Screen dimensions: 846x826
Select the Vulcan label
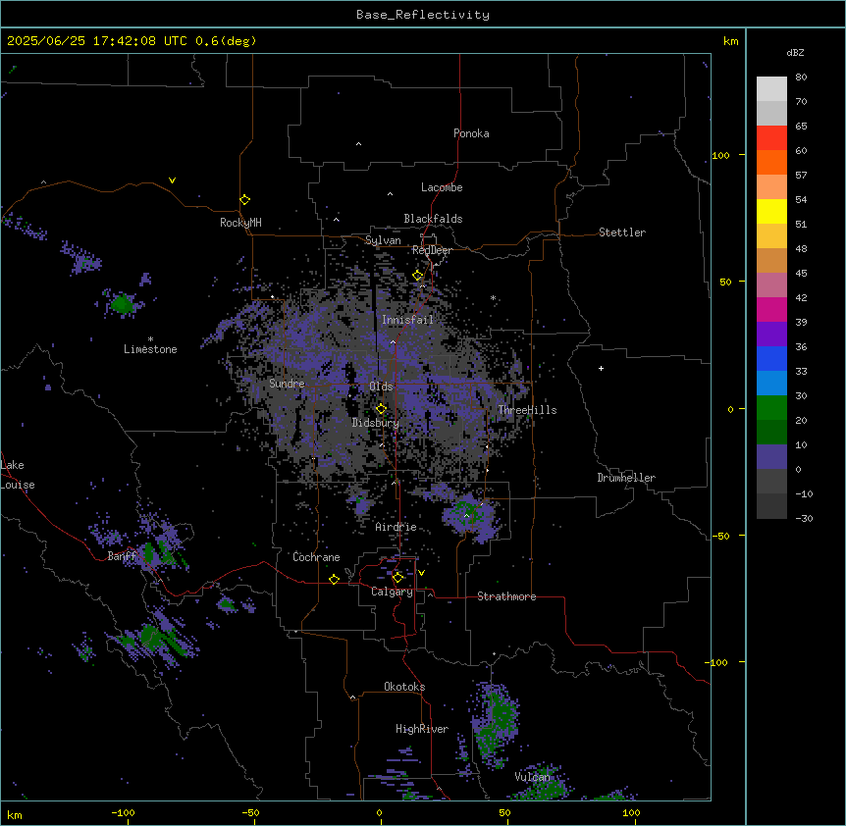pos(533,777)
